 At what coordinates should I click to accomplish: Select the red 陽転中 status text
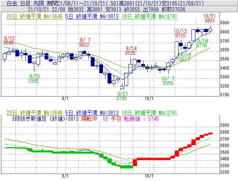point(89,119)
